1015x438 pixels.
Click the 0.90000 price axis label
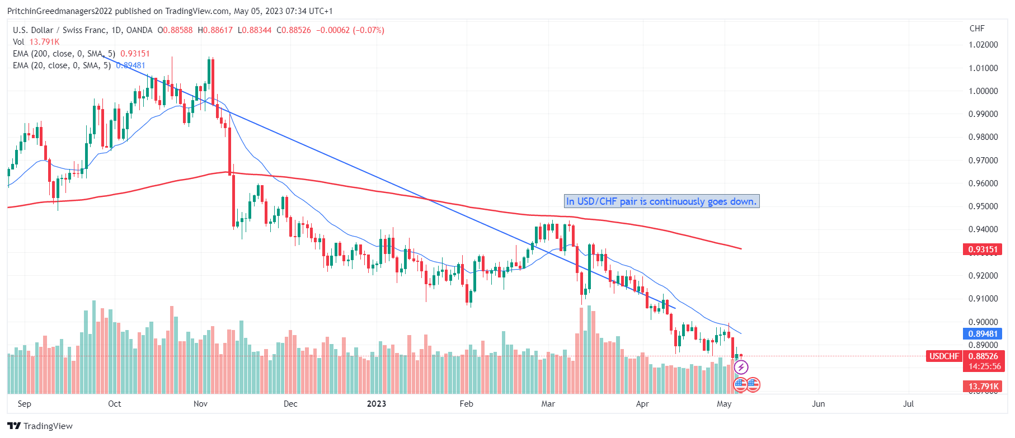pyautogui.click(x=983, y=322)
